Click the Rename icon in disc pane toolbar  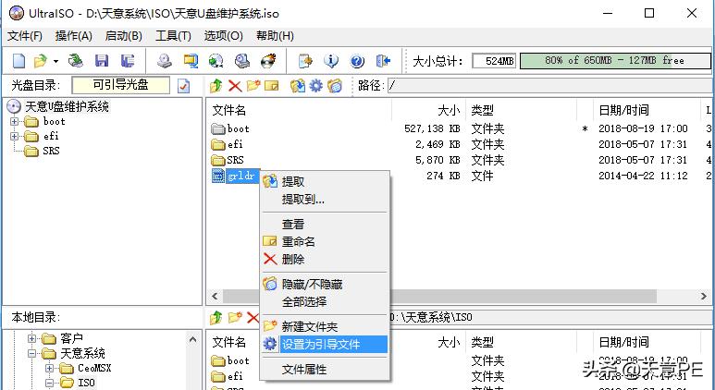pos(272,85)
